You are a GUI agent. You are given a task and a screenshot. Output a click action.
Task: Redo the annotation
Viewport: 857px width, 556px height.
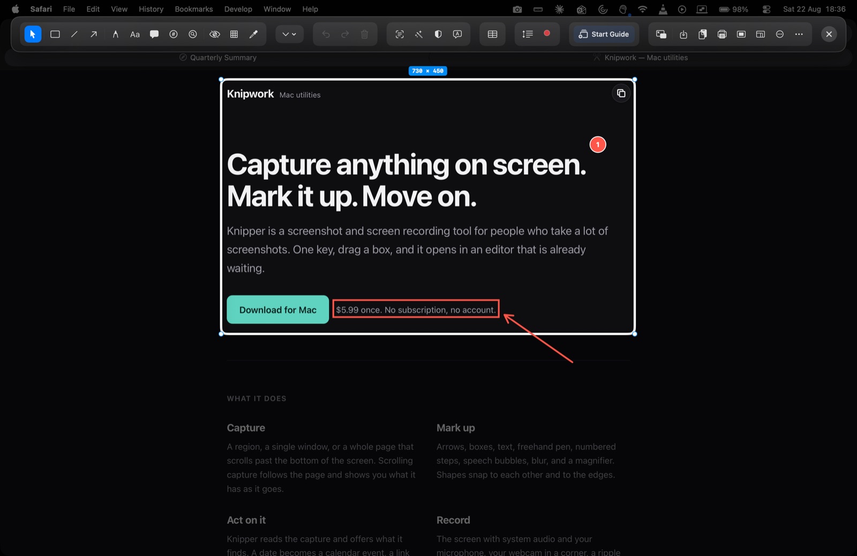(345, 34)
